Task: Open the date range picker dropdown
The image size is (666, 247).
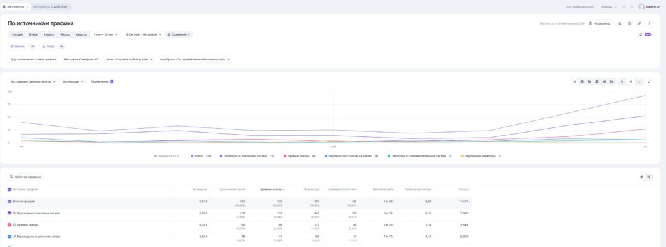Action: click(x=105, y=34)
